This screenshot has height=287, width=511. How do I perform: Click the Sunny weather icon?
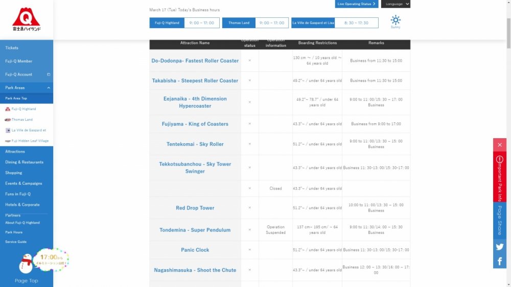pyautogui.click(x=396, y=20)
